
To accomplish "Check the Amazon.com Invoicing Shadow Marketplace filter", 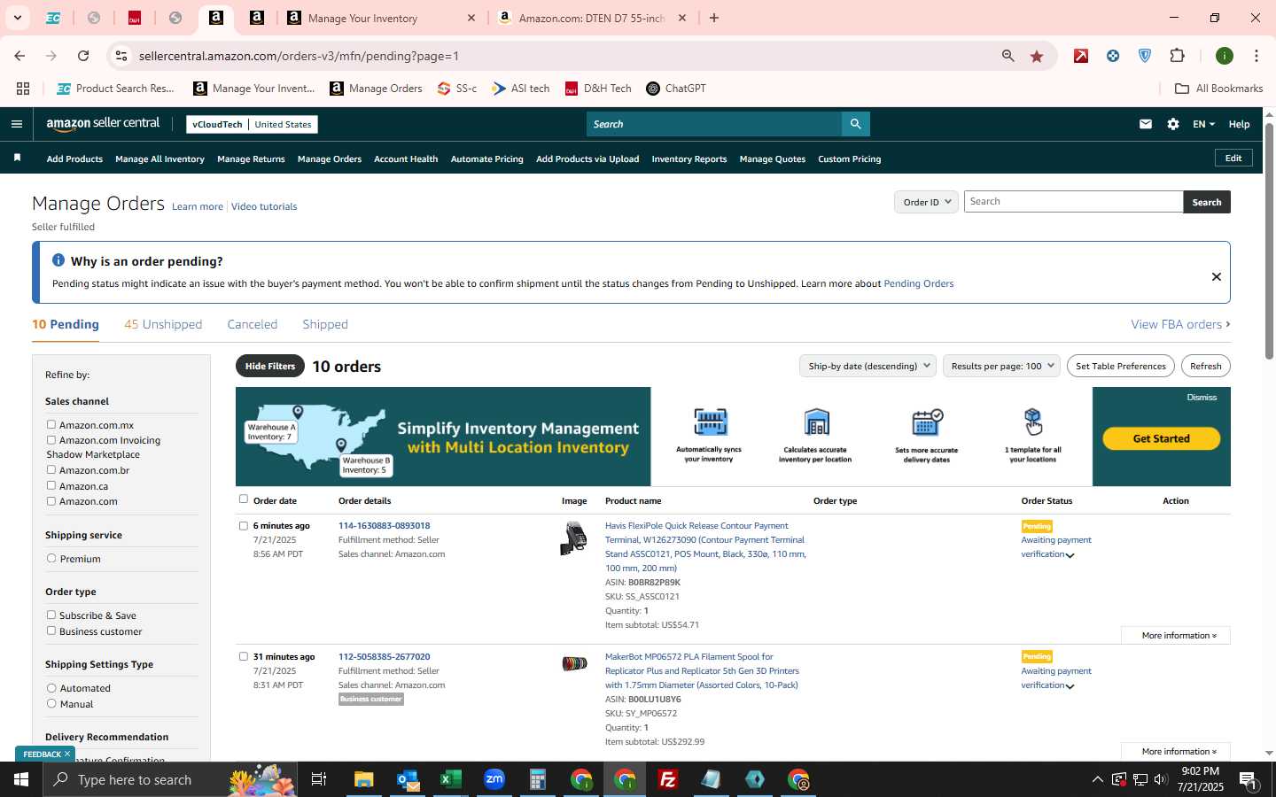I will 51,440.
